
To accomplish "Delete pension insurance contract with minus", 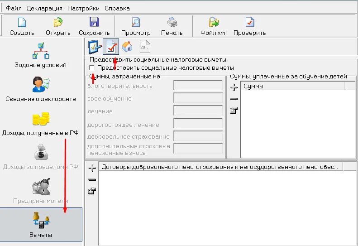I will (x=92, y=180).
